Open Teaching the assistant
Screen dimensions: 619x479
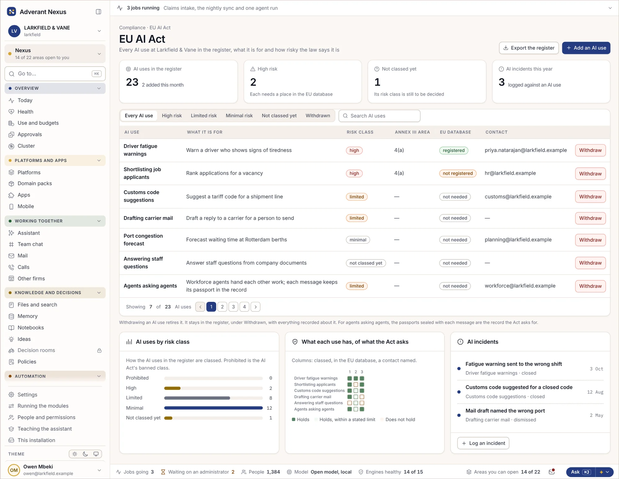(55, 429)
